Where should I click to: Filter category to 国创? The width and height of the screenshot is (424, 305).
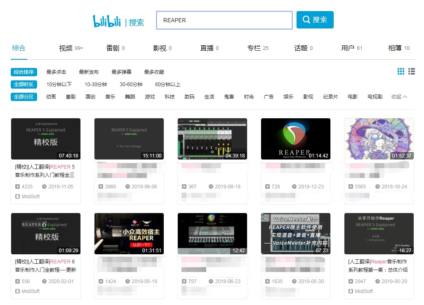(91, 97)
